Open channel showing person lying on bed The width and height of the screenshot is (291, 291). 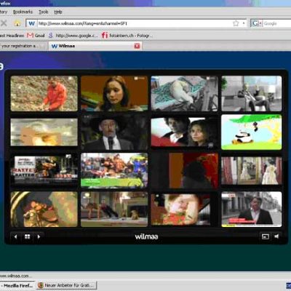(185, 93)
